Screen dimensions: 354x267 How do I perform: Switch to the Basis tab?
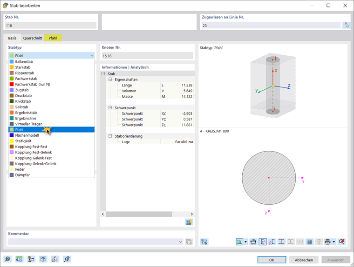[x=12, y=38]
